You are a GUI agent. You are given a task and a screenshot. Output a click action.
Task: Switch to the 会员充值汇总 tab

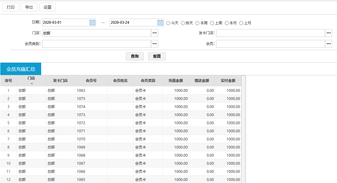point(21,69)
